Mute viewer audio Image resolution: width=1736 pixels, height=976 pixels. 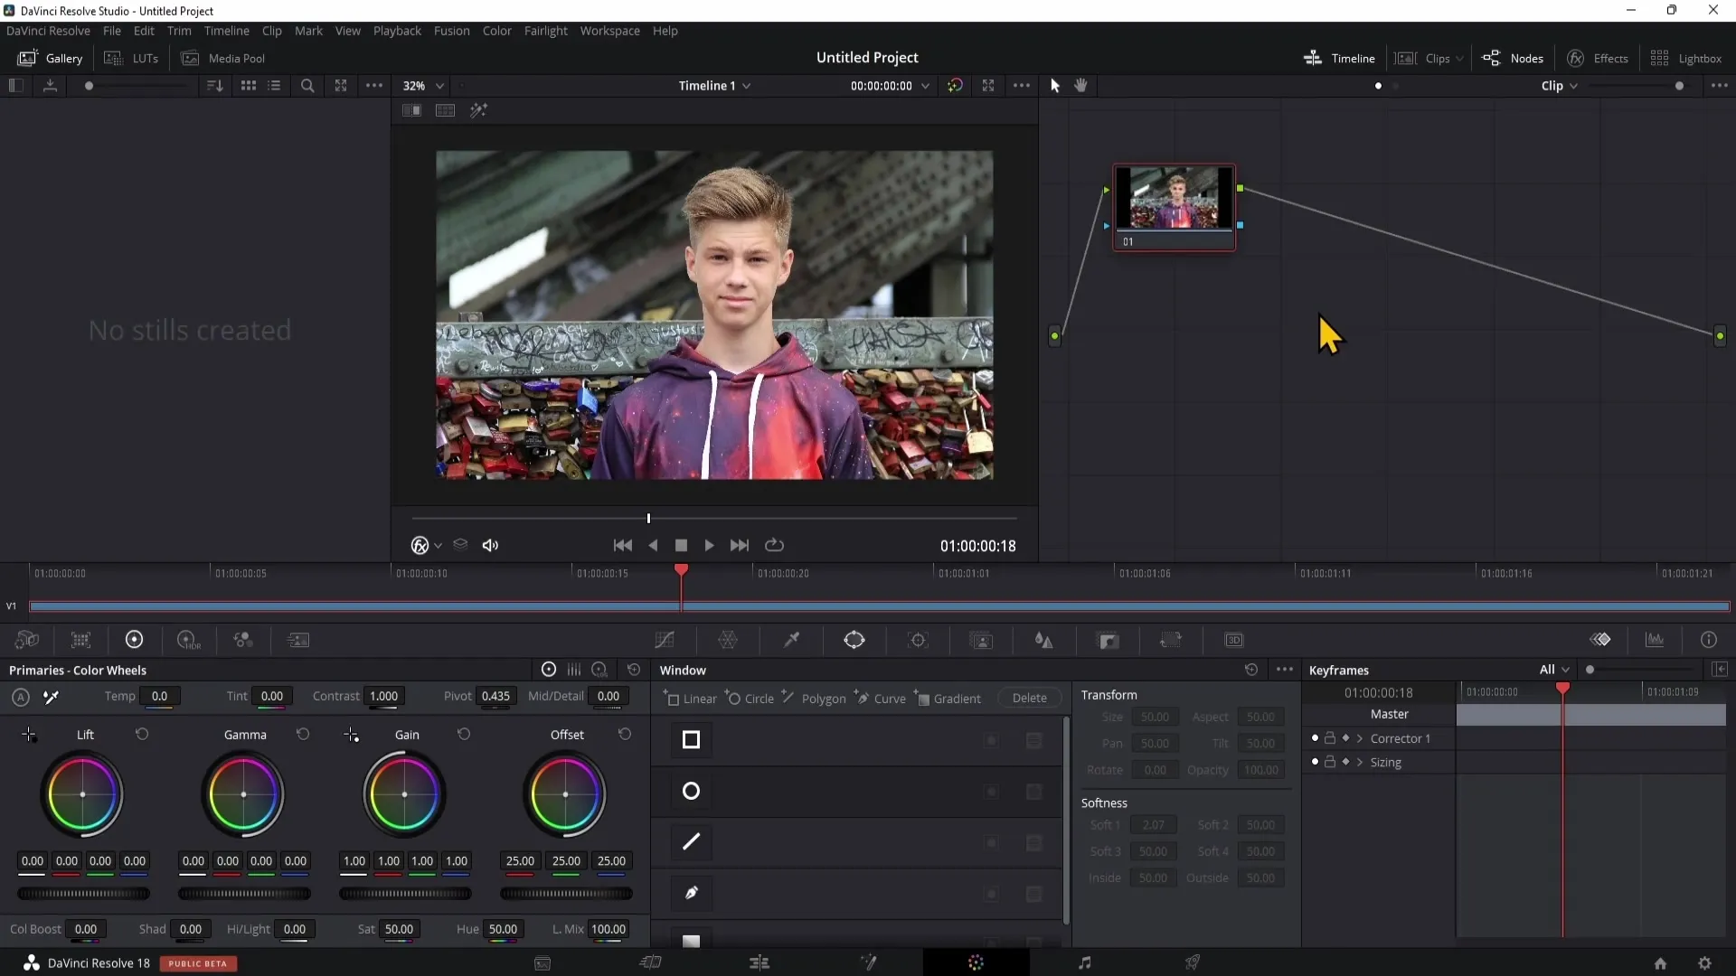click(x=490, y=545)
